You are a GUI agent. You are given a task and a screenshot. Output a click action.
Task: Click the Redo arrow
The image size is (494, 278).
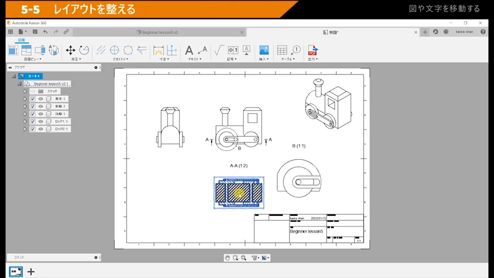[56, 32]
